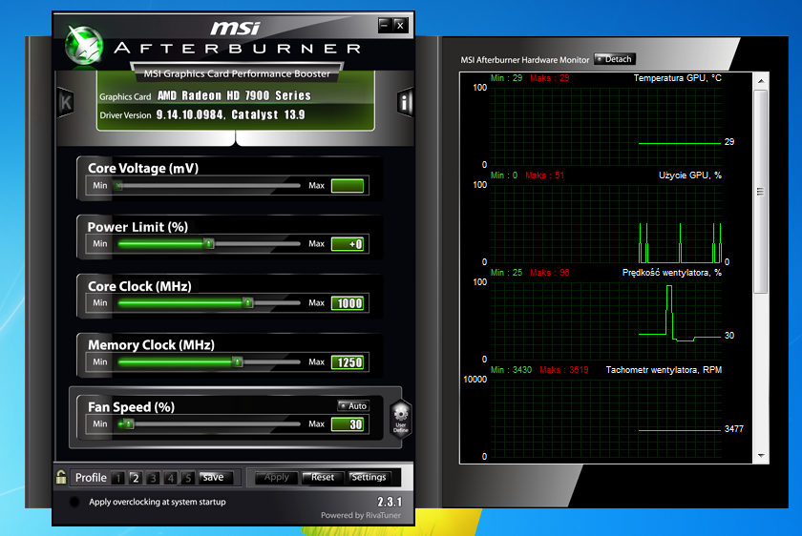Toggle the profile lock padlock icon
Image resolution: width=802 pixels, height=536 pixels.
click(x=61, y=477)
